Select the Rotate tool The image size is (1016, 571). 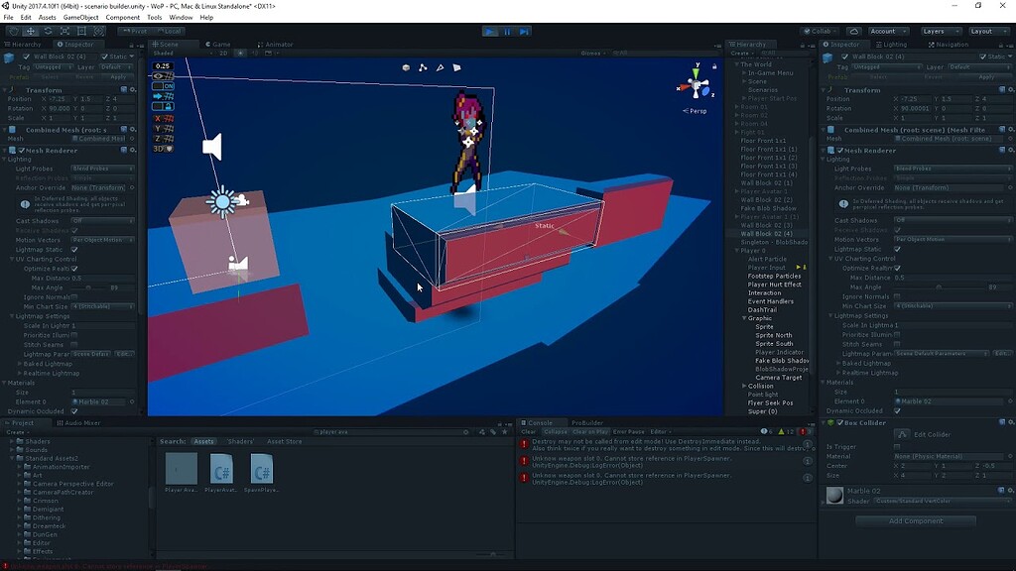(x=48, y=31)
